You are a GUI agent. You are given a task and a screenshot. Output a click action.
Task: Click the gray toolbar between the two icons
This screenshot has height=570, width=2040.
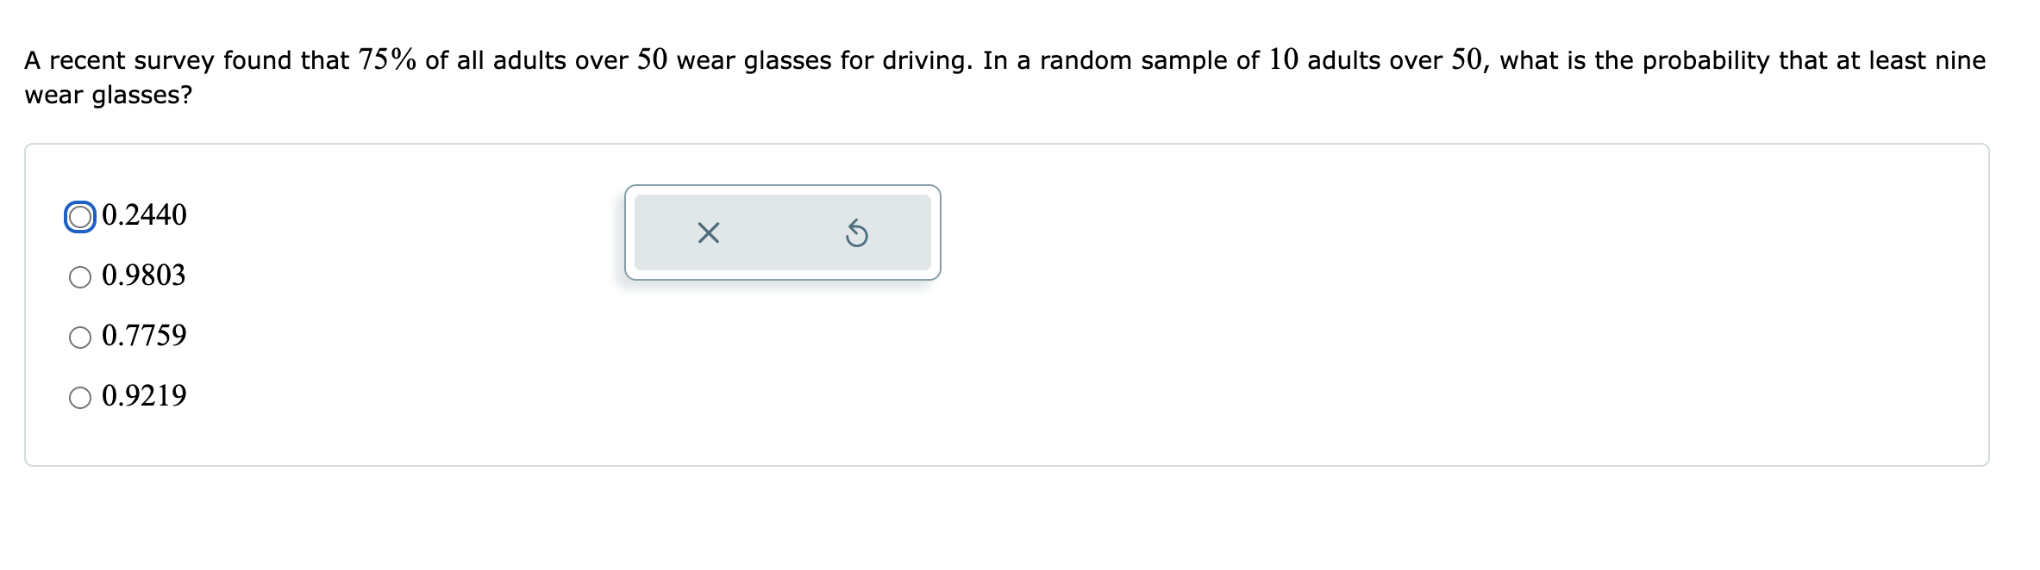[x=782, y=232]
